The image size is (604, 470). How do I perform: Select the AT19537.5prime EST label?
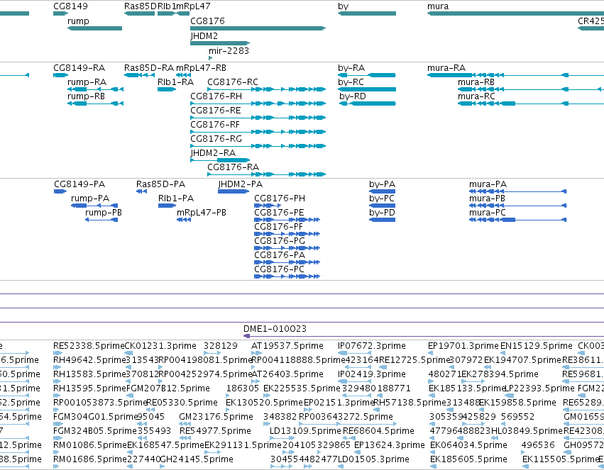tap(287, 346)
